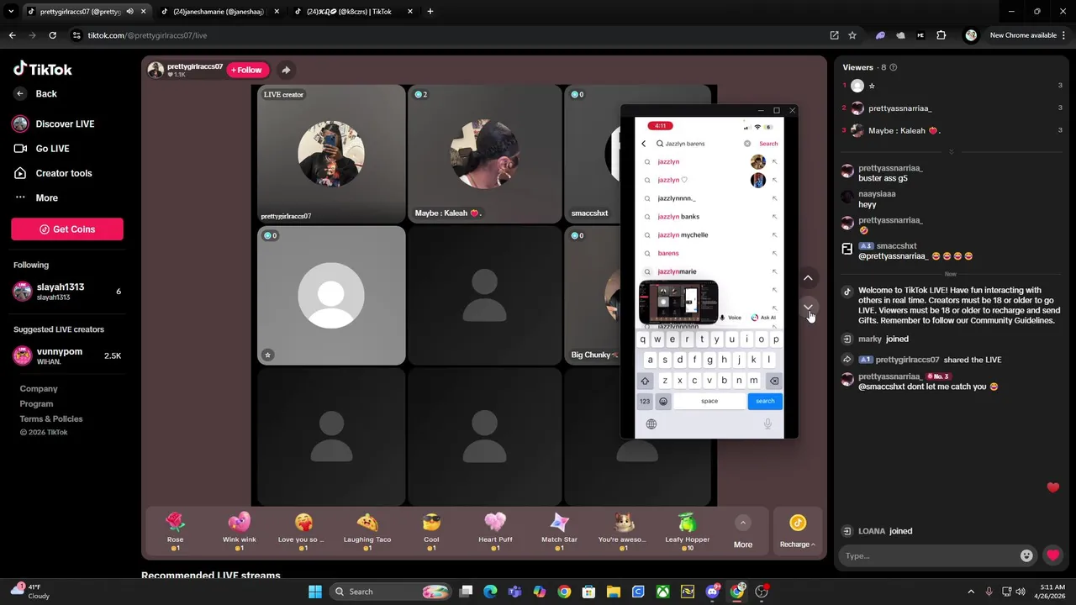Go to previous LIVE with up chevron
The width and height of the screenshot is (1076, 605).
pos(808,278)
